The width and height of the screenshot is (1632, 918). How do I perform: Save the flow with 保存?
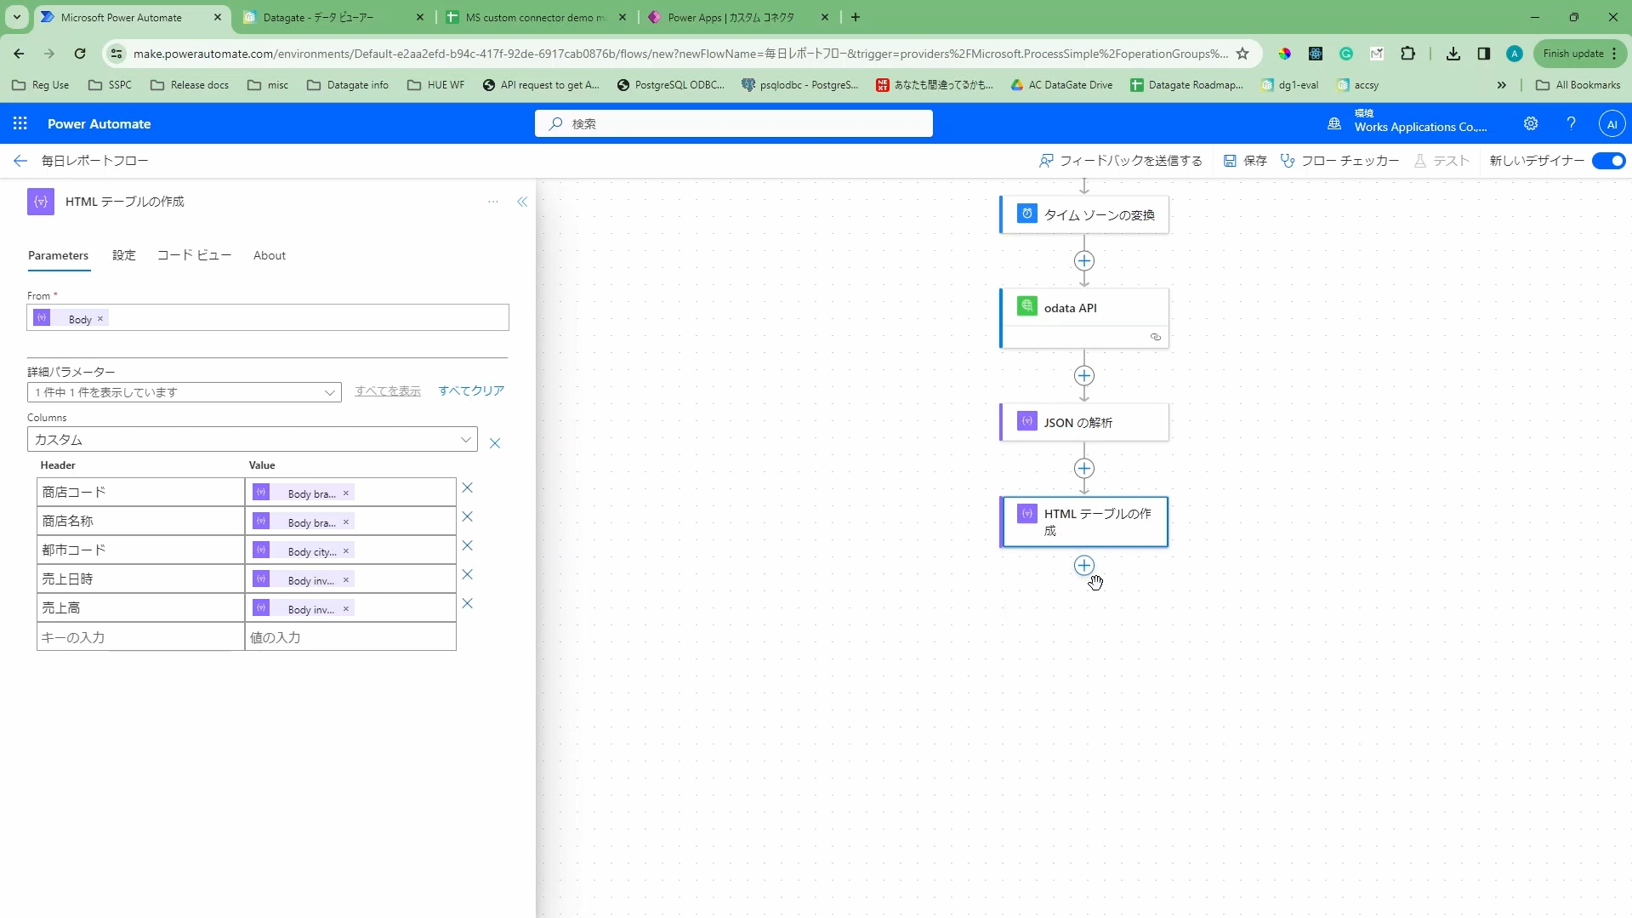1245,161
